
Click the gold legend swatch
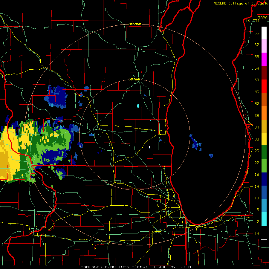tap(264, 126)
